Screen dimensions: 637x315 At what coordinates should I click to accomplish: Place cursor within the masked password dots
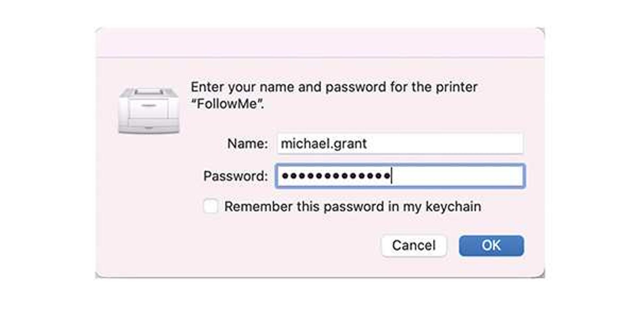tap(336, 176)
